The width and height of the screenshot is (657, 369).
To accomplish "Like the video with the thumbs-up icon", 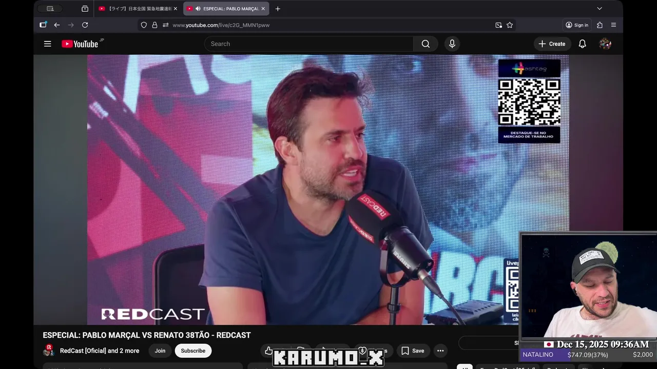I will click(269, 351).
